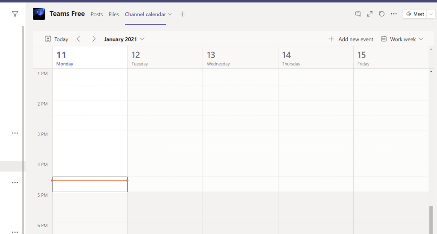Click the filter funnel icon

point(15,14)
